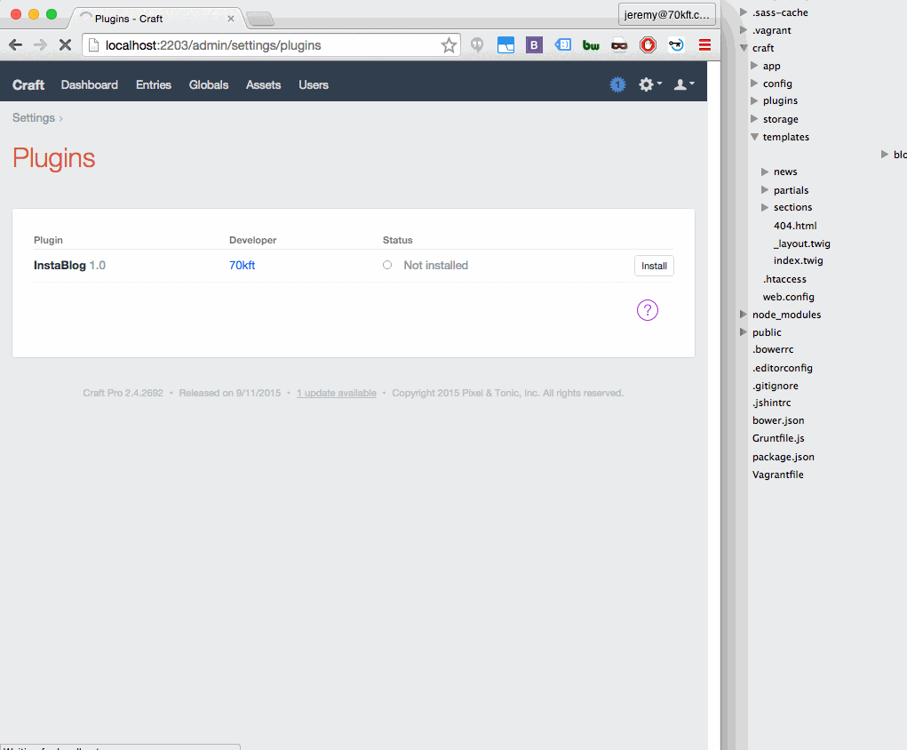
Task: Open Chrome's red hamburger menu
Action: pyautogui.click(x=704, y=44)
